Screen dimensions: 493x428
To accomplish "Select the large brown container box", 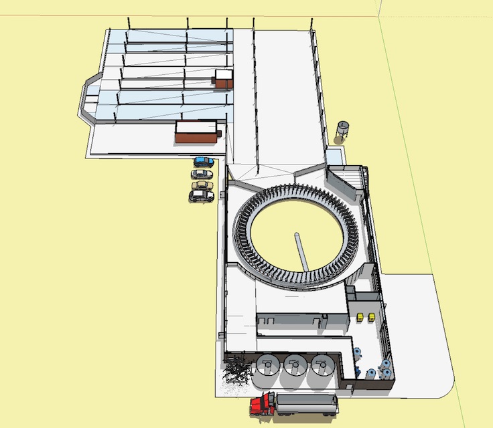I will coord(198,132).
